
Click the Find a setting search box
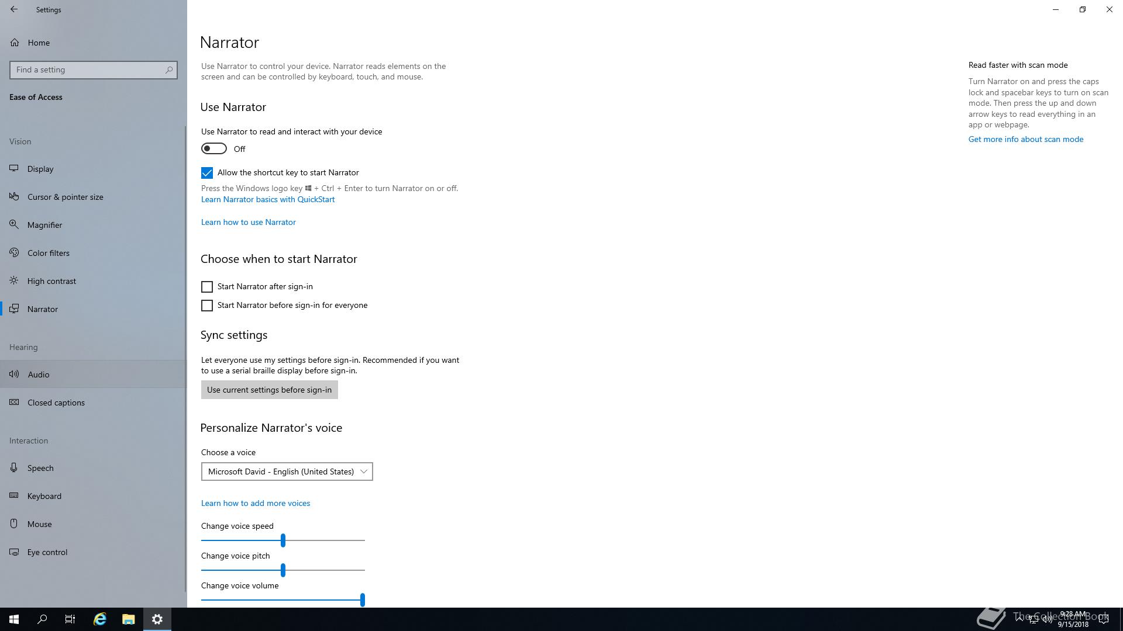point(88,70)
